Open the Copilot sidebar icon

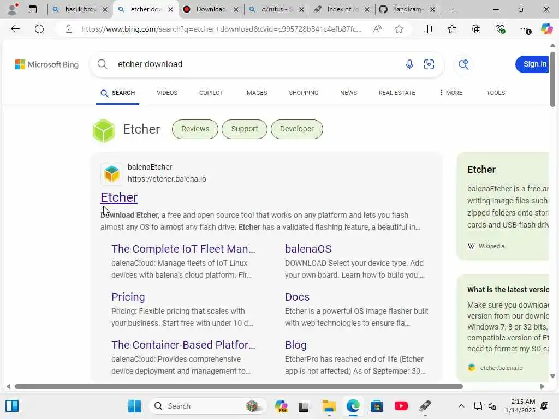[x=546, y=29]
